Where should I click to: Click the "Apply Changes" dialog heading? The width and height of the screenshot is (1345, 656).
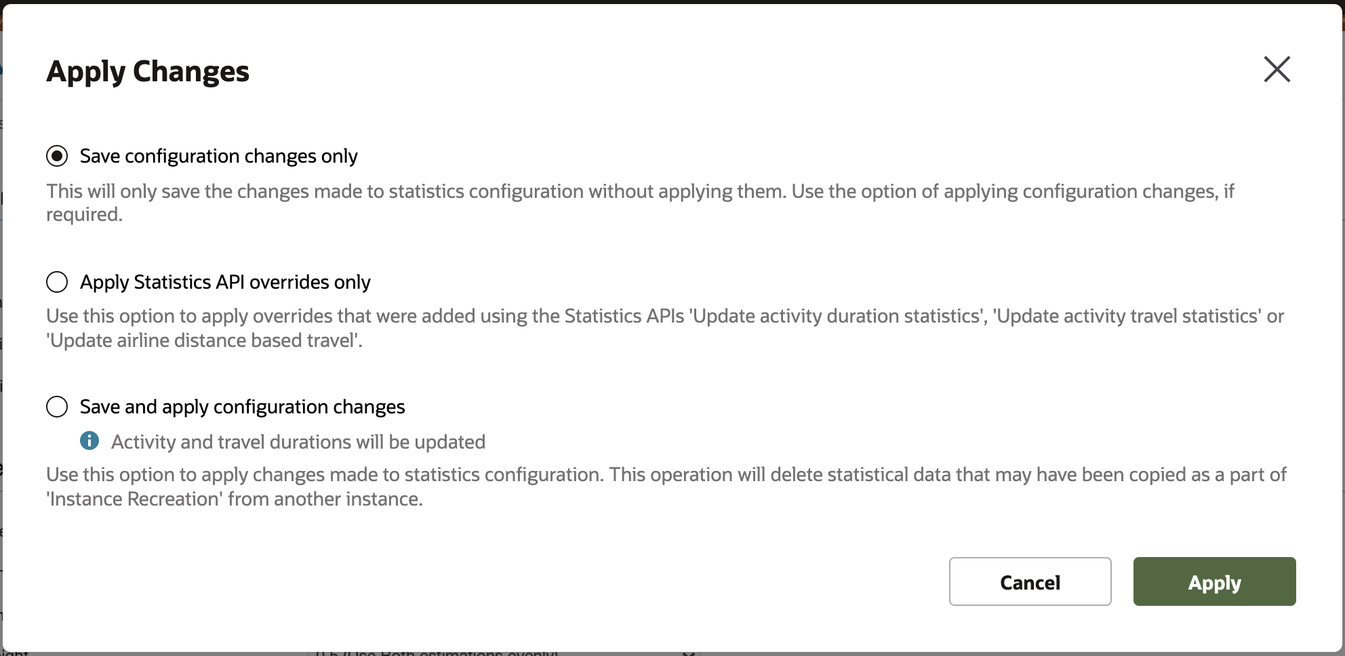(x=148, y=71)
